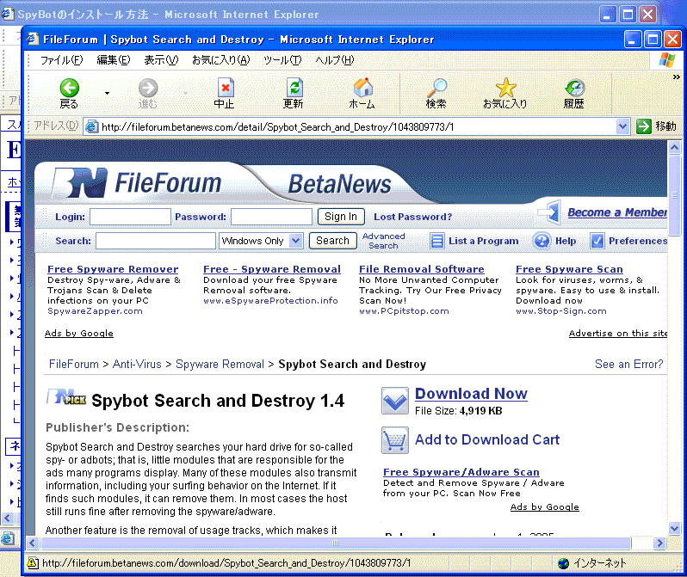The height and width of the screenshot is (577, 687).
Task: Go to the Anti-Virus breadcrumb link
Action: [137, 365]
